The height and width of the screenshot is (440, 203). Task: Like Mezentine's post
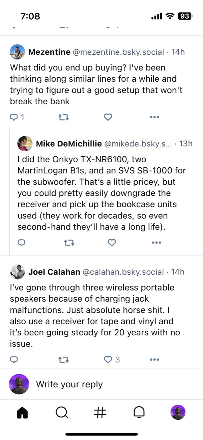pos(108,117)
